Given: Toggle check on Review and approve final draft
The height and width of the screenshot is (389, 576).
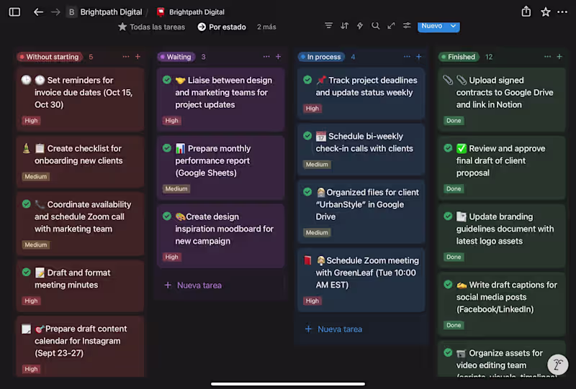Looking at the screenshot, I should pyautogui.click(x=448, y=148).
